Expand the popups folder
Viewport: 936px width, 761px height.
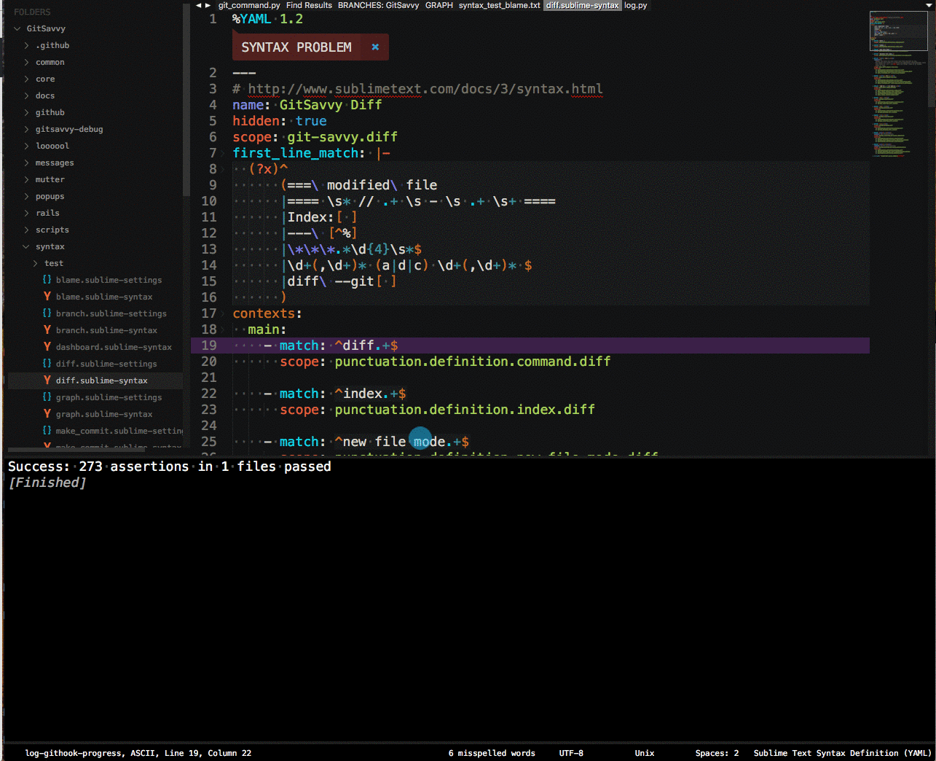pos(27,196)
